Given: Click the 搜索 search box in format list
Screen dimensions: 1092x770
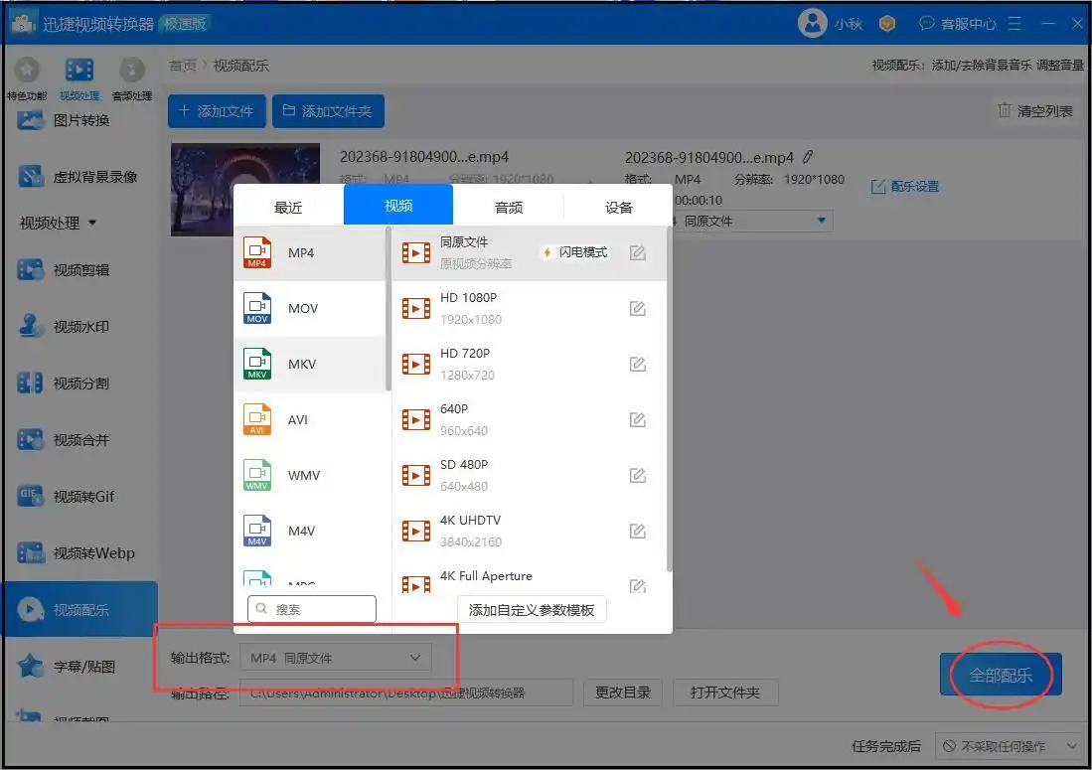Looking at the screenshot, I should click(311, 609).
